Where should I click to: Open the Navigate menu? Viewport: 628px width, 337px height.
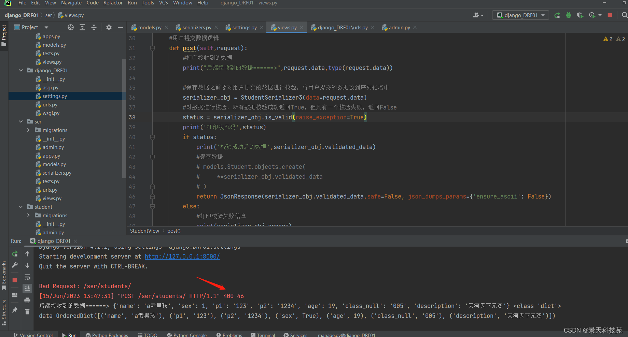point(71,3)
